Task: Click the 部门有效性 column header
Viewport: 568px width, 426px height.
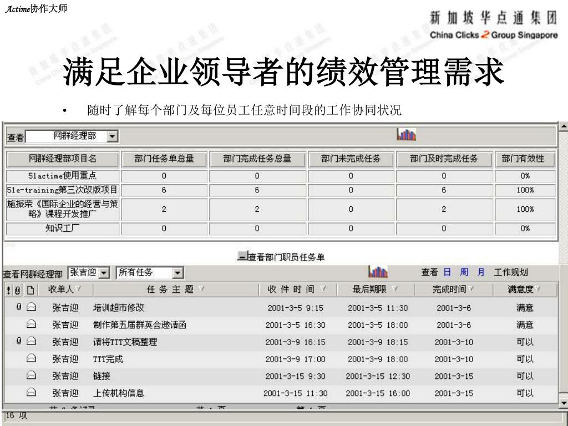Action: point(523,159)
